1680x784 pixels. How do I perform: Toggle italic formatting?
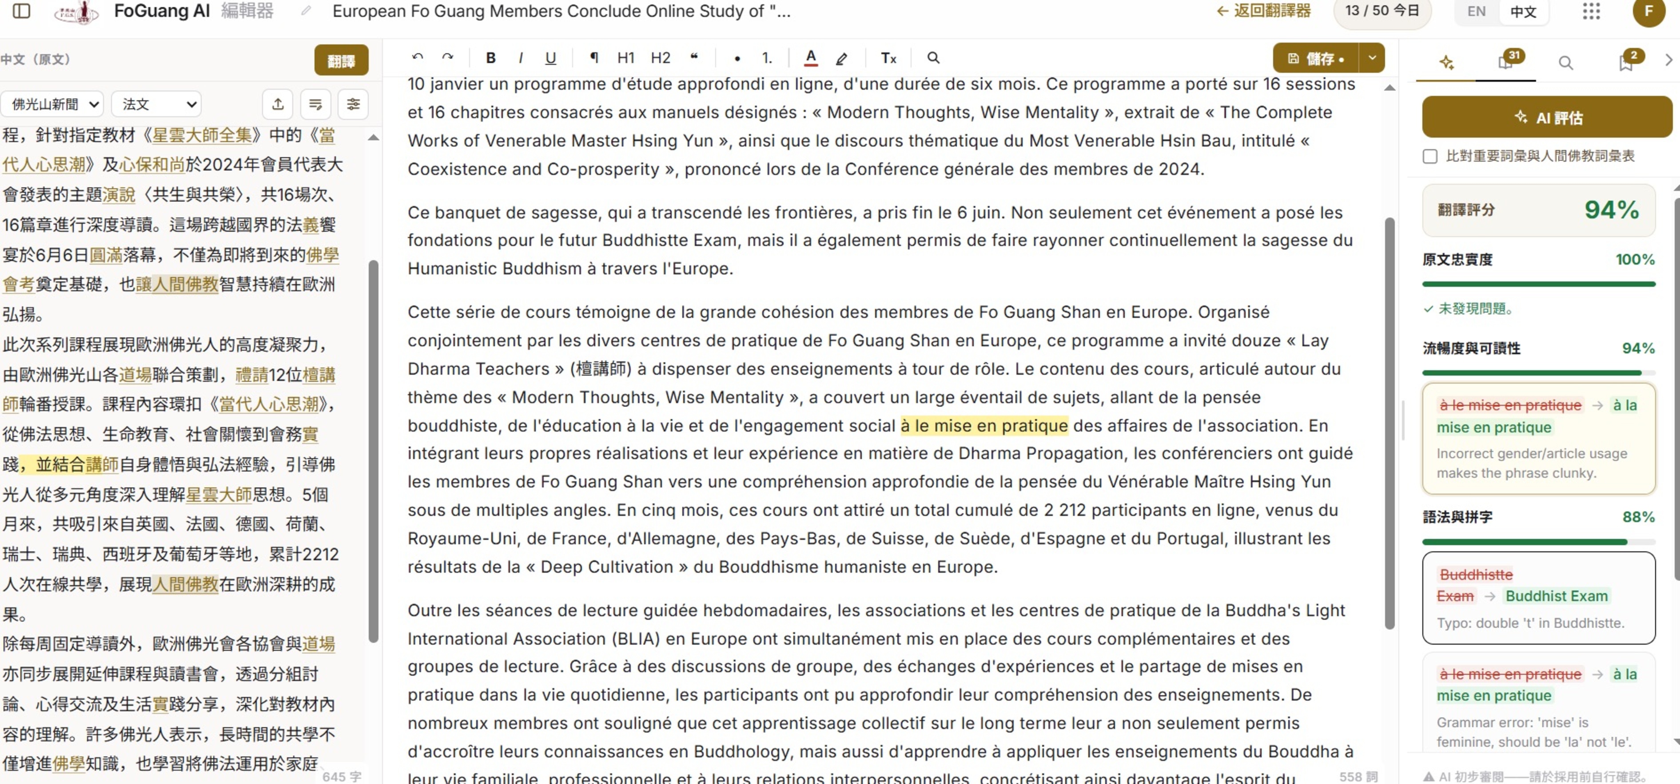(x=521, y=57)
